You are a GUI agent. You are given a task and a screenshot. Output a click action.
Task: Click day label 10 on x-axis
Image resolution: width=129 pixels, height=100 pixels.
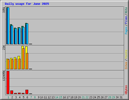(42, 97)
